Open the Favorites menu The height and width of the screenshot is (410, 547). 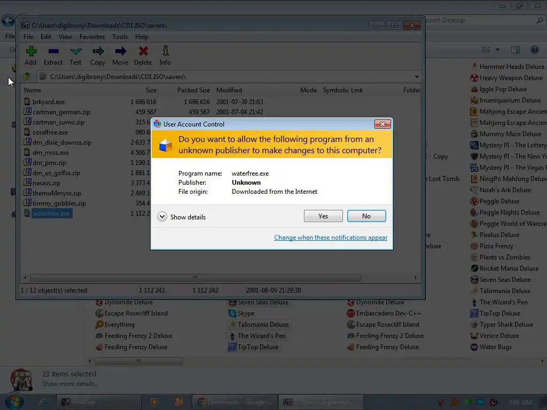[92, 37]
